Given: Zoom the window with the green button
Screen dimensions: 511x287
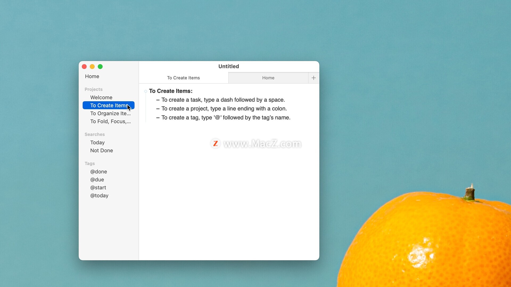Looking at the screenshot, I should click(100, 66).
